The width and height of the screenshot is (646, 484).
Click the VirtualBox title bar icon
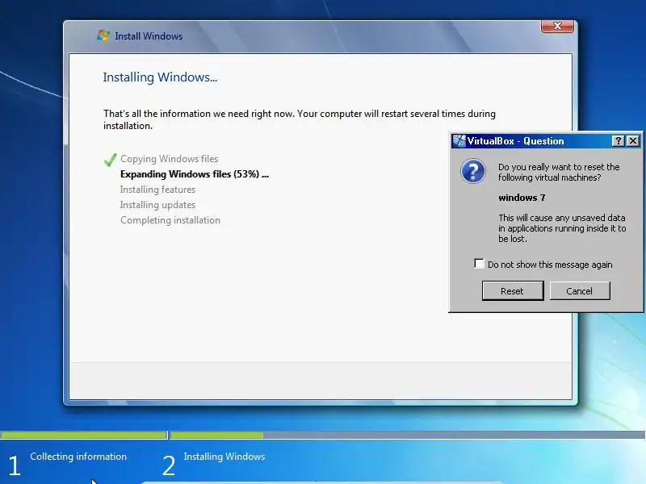pyautogui.click(x=459, y=141)
